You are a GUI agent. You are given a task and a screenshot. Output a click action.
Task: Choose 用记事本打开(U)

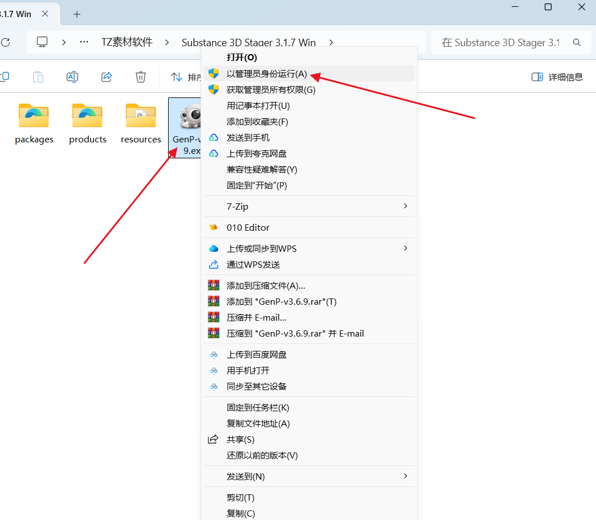[x=309, y=105]
